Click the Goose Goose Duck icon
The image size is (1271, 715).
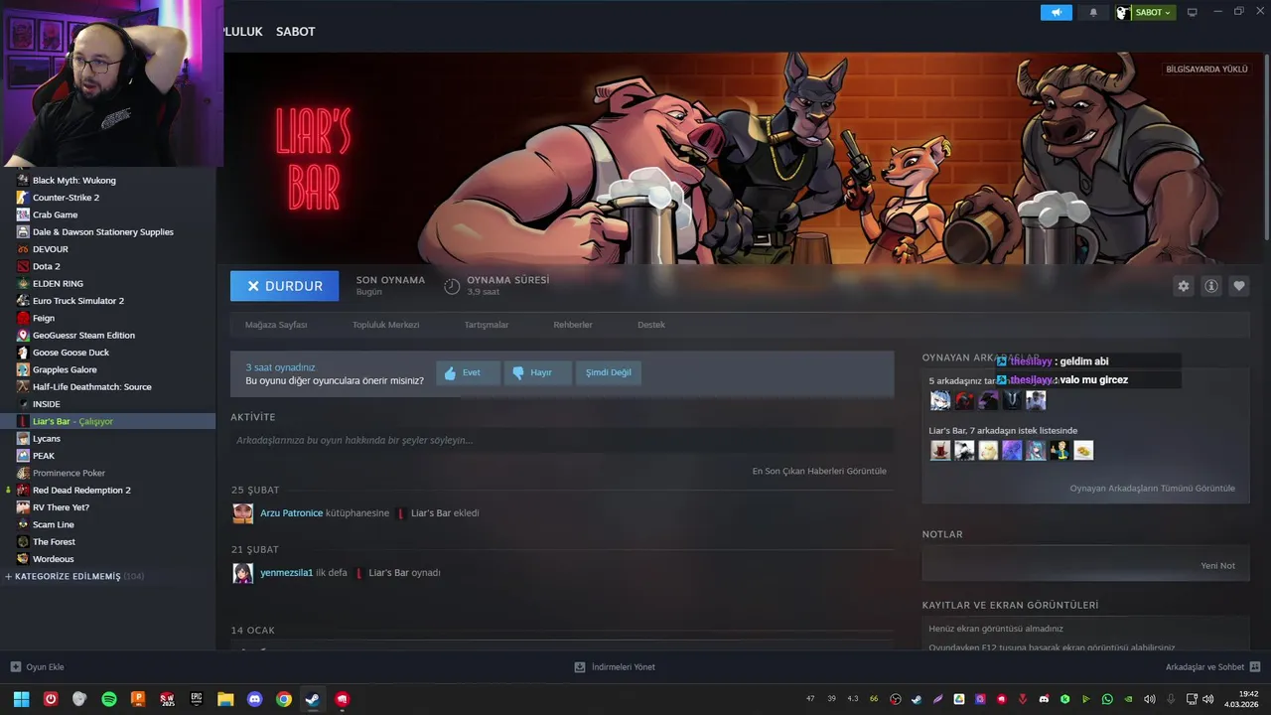(23, 353)
